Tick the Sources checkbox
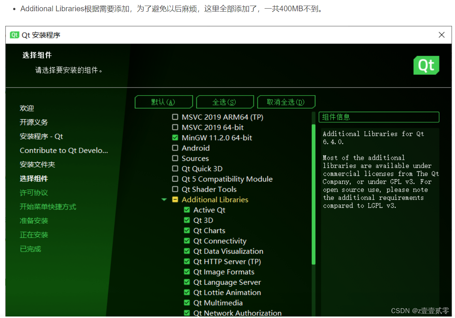455x318 pixels. tap(175, 158)
